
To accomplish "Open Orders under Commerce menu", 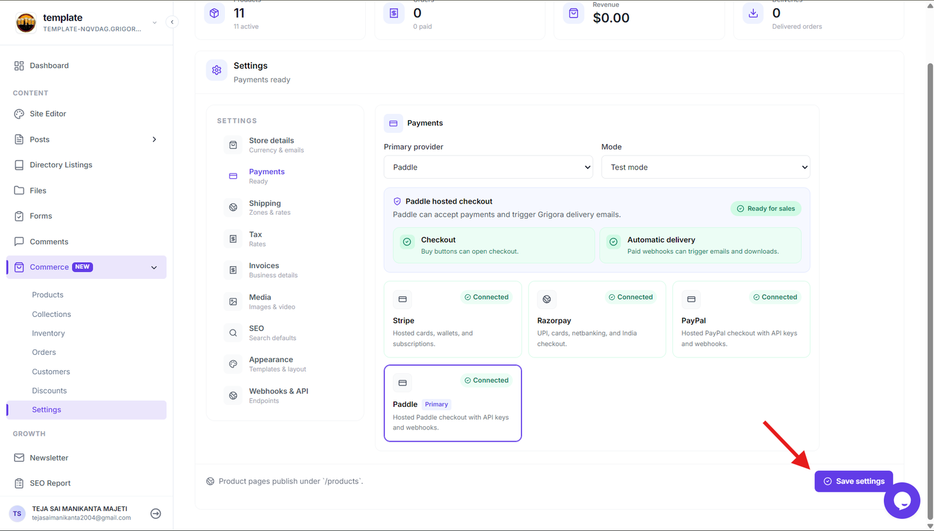I will point(44,352).
